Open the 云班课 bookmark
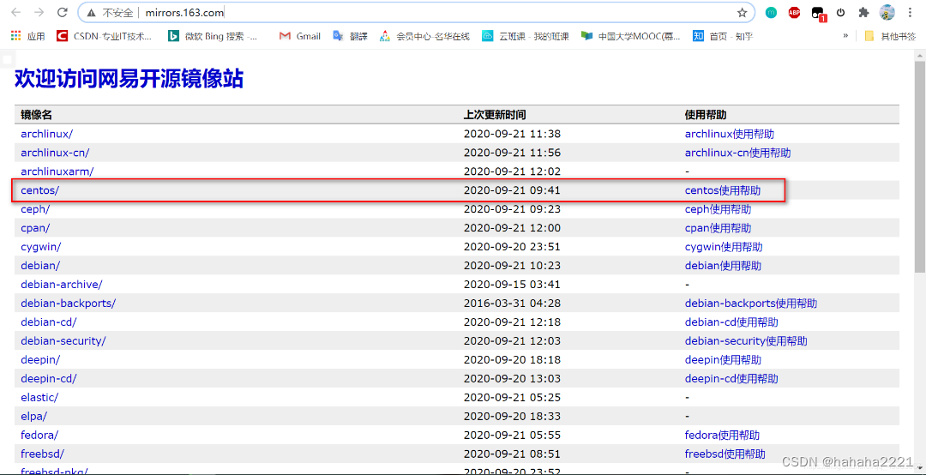This screenshot has height=475, width=926. pos(526,36)
